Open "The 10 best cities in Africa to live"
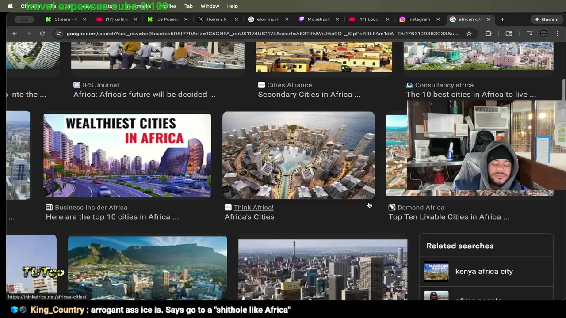This screenshot has height=318, width=566. (x=471, y=95)
